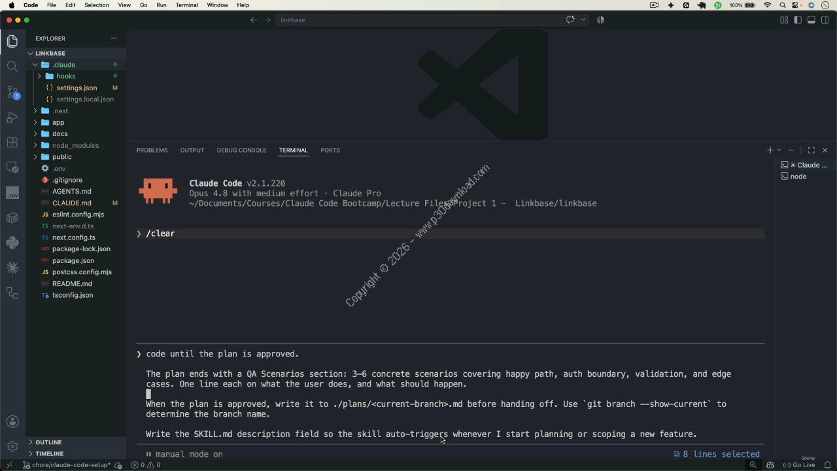The height and width of the screenshot is (471, 837).
Task: Close the terminal panel
Action: click(825, 150)
